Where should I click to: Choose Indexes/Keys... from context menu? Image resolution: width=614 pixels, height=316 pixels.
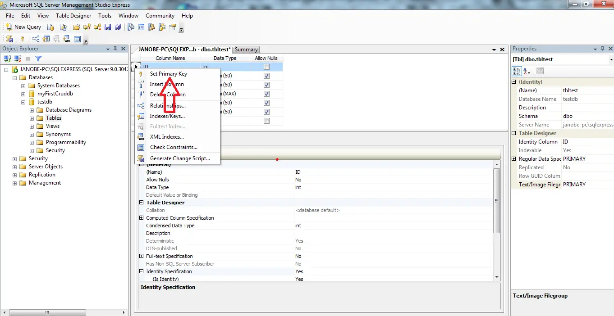click(178, 116)
